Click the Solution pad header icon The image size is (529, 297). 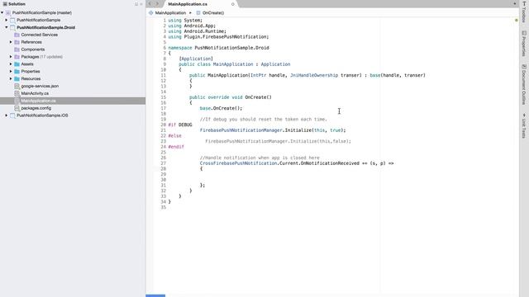[5, 4]
